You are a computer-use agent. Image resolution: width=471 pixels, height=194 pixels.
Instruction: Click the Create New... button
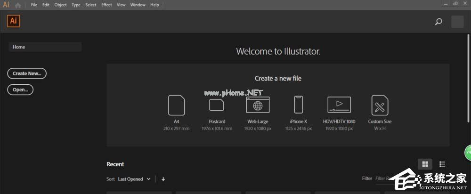(27, 73)
